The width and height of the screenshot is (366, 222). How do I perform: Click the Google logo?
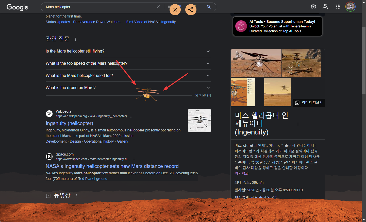click(x=17, y=7)
